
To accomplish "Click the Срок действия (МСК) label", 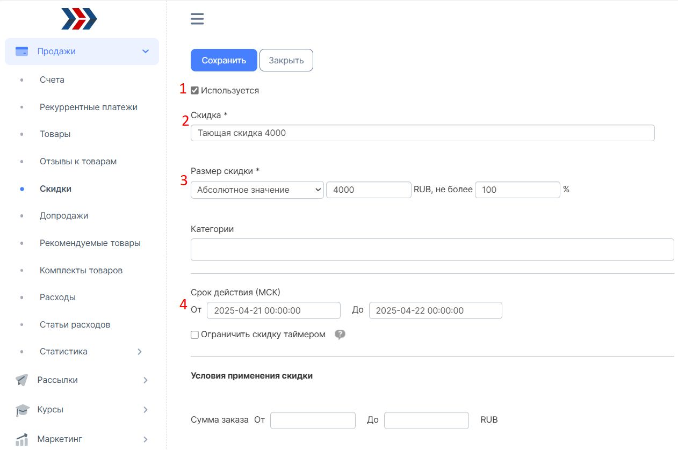I will pyautogui.click(x=235, y=293).
